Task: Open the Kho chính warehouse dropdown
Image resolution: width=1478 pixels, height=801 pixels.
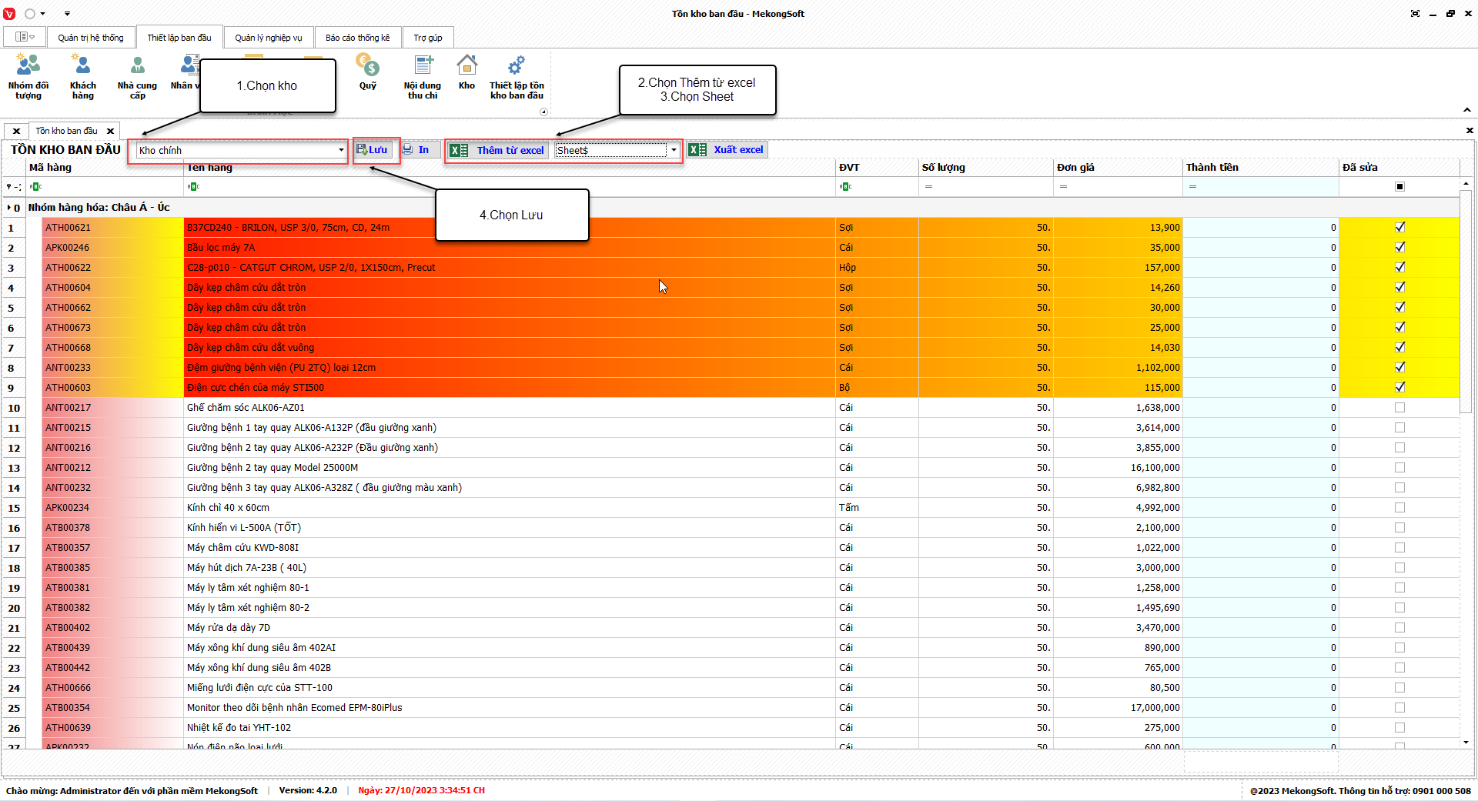Action: tap(341, 150)
